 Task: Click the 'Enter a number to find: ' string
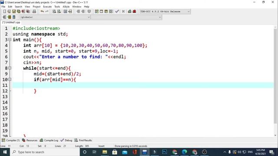[x=73, y=57]
